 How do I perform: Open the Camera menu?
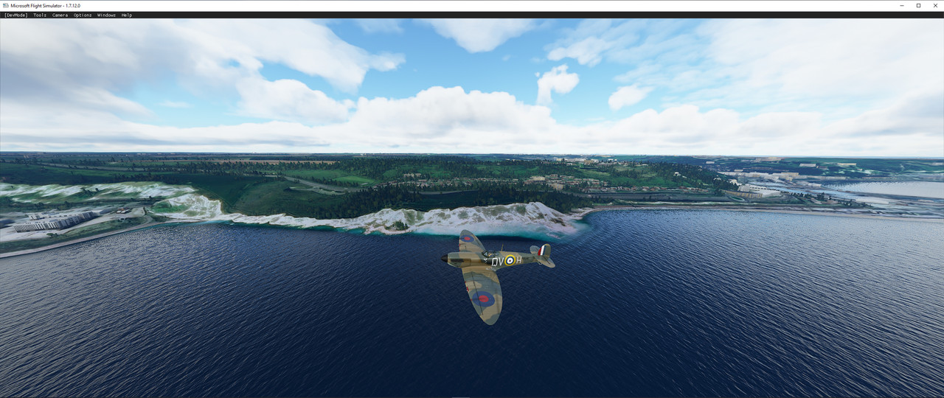pos(60,15)
